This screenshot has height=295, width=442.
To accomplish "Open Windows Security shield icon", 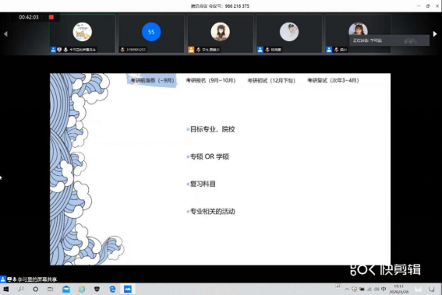I will [x=97, y=289].
